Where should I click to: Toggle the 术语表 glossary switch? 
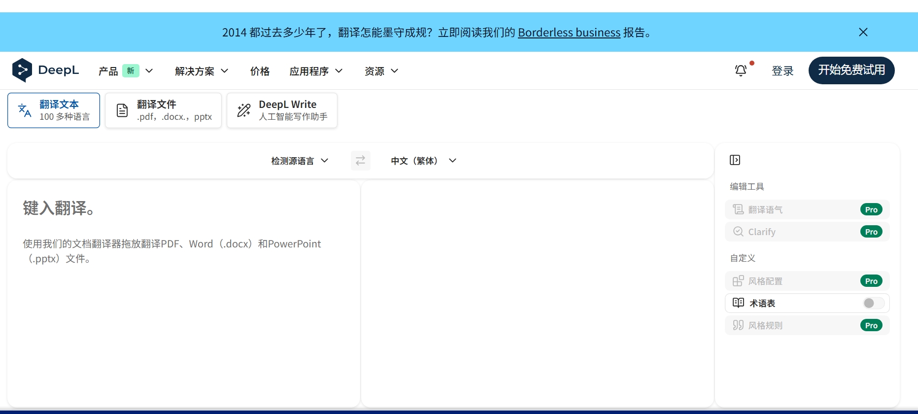(873, 303)
